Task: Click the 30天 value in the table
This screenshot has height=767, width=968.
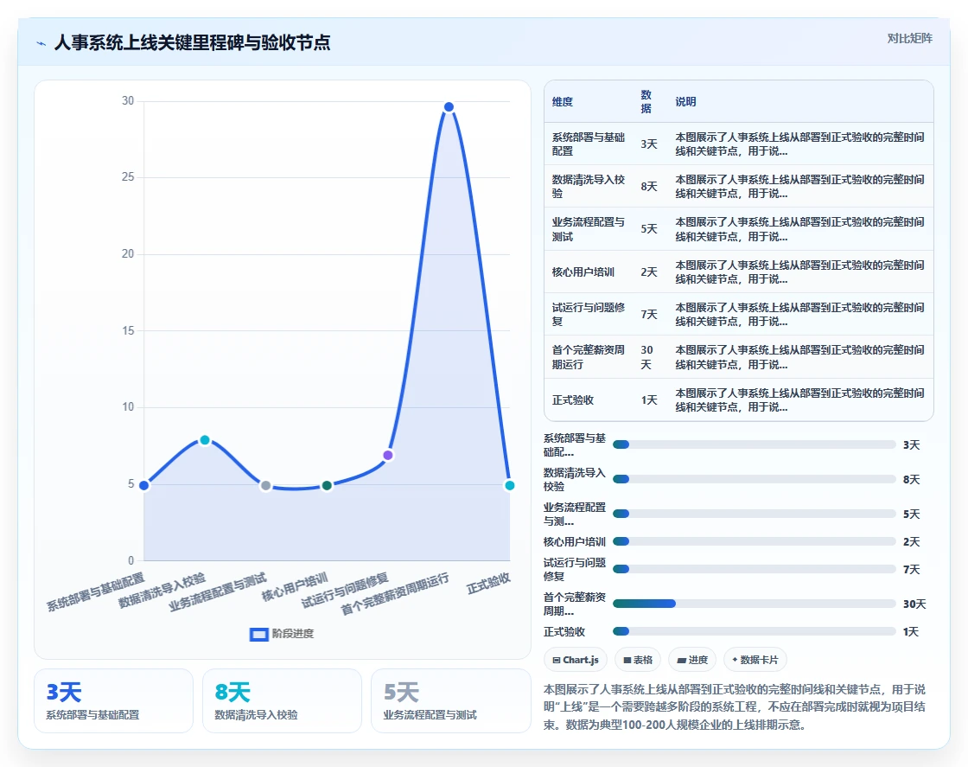Action: [647, 357]
